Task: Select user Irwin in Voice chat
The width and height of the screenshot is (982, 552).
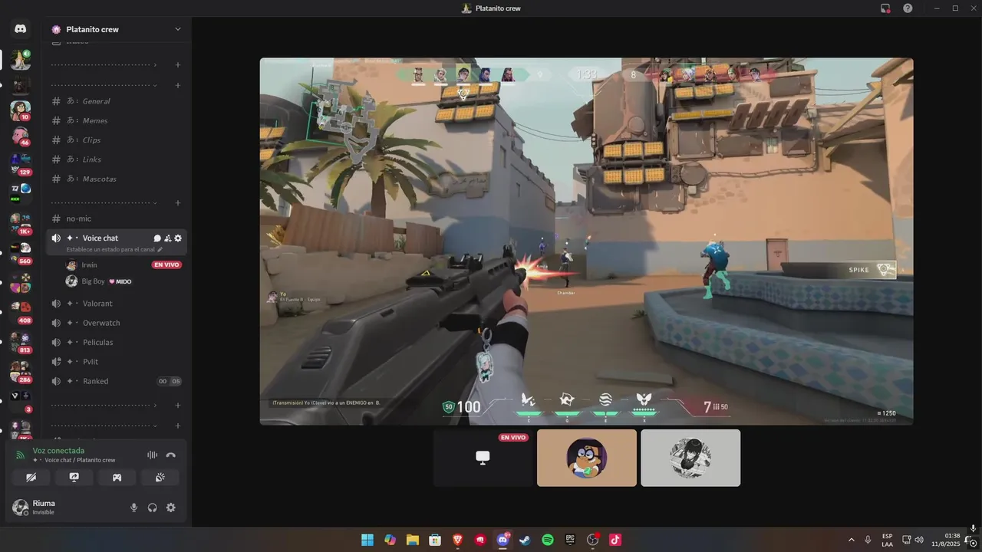Action: pyautogui.click(x=89, y=264)
